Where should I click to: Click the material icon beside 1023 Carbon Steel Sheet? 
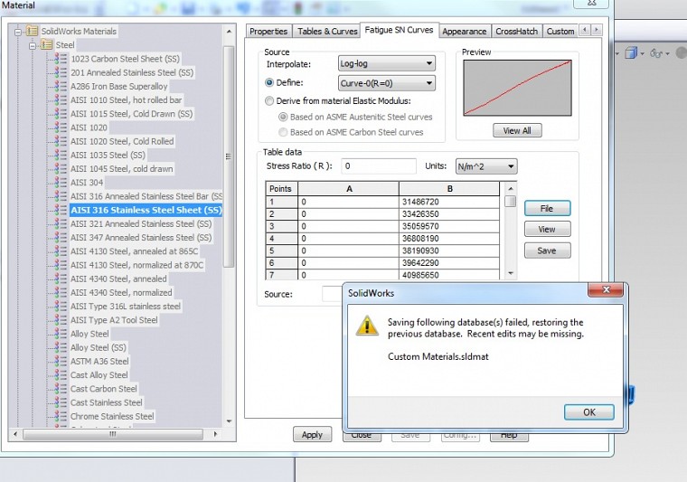pos(61,59)
